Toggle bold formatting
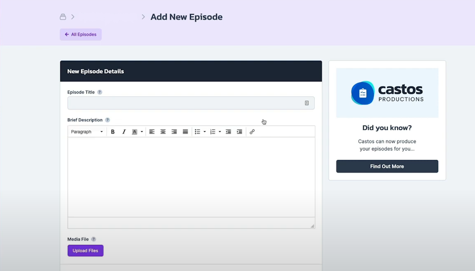The height and width of the screenshot is (271, 475). [113, 132]
